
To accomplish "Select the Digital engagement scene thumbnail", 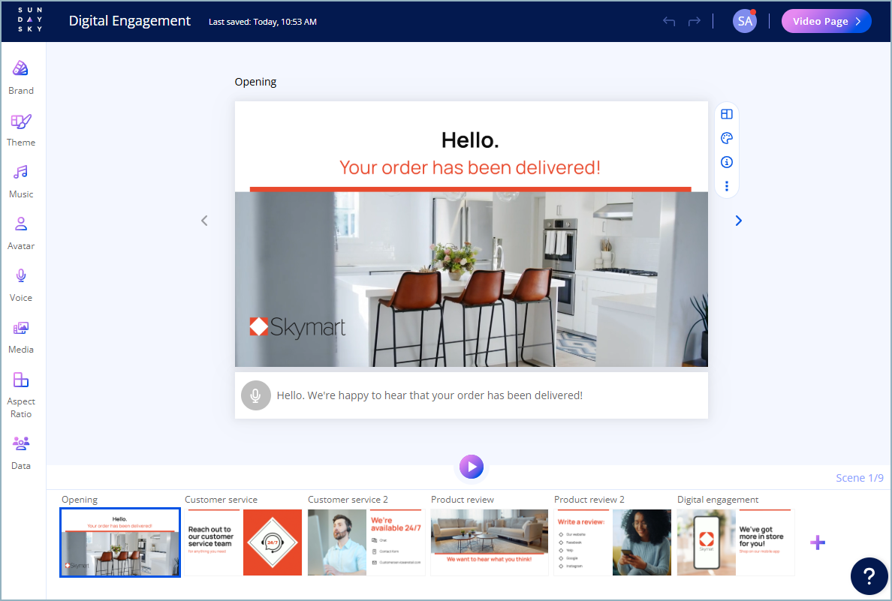I will [736, 542].
